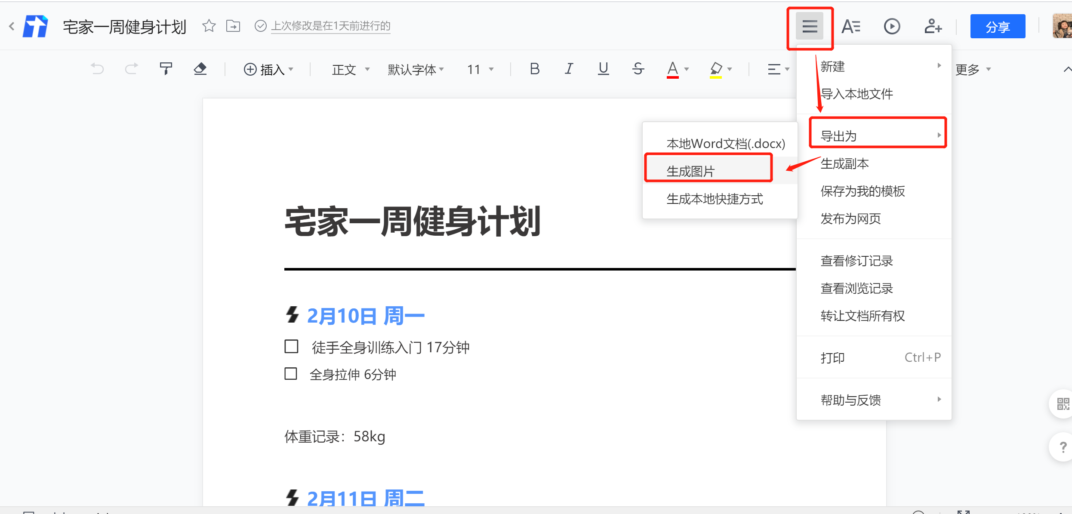Apply italic formatting

[x=569, y=69]
